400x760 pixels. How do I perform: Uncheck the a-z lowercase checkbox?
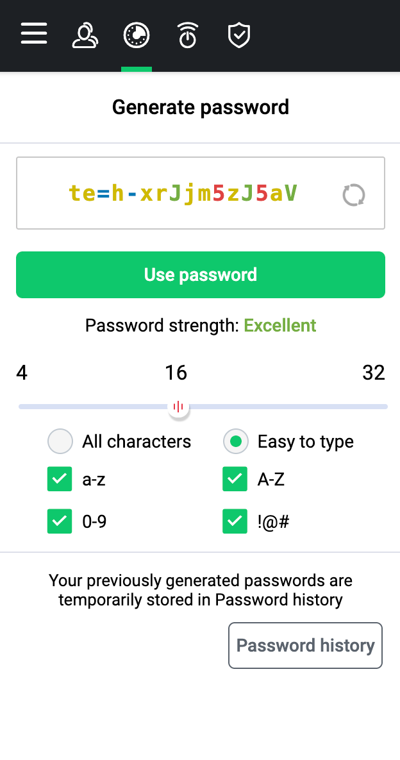[x=60, y=479]
